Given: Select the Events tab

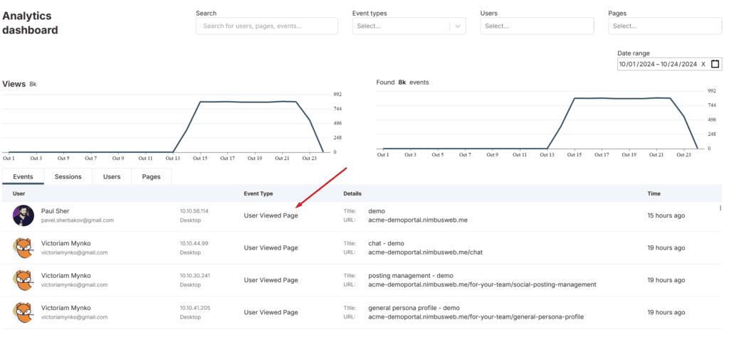Looking at the screenshot, I should tap(23, 176).
